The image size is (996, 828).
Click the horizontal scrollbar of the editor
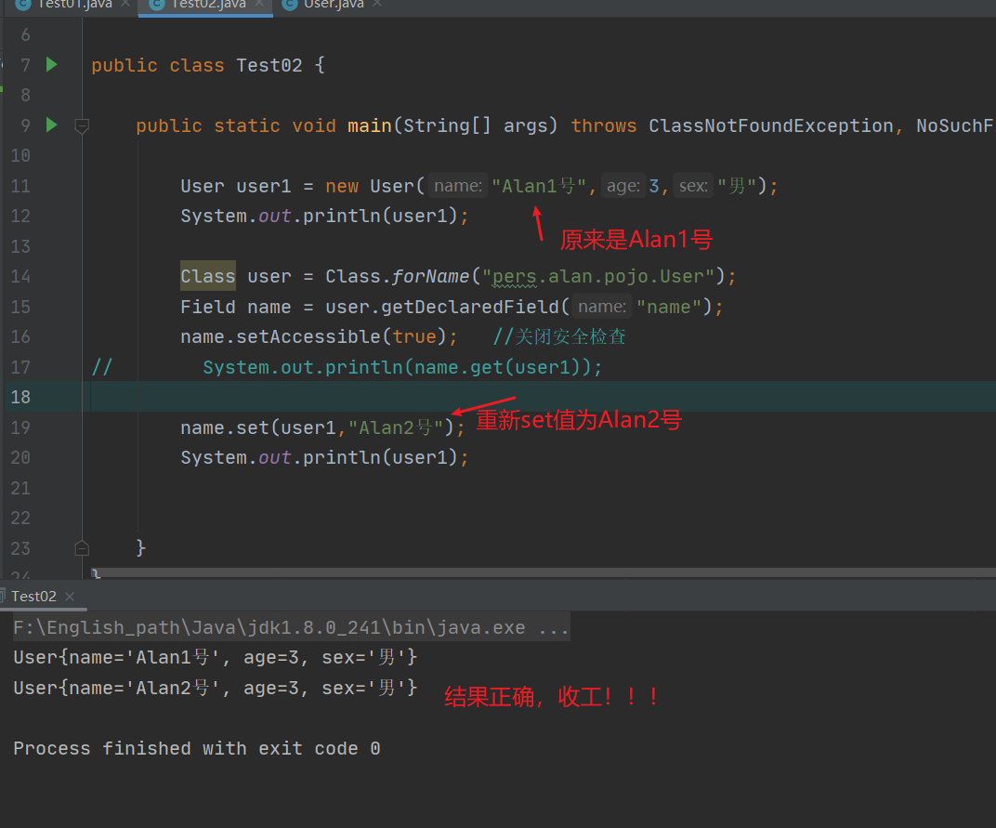[x=544, y=572]
